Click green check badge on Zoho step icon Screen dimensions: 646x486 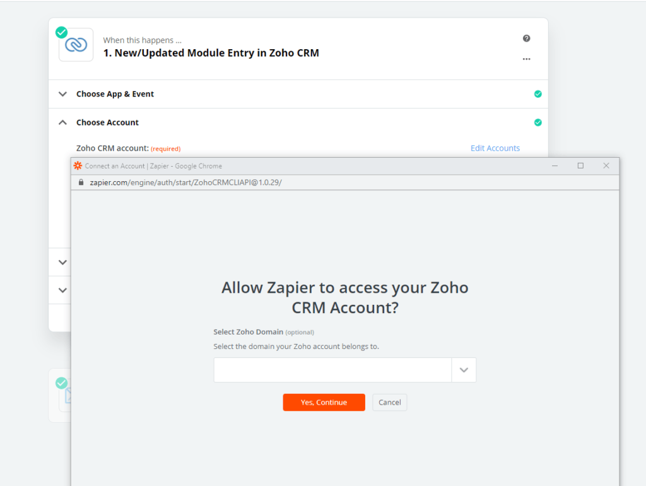point(61,32)
